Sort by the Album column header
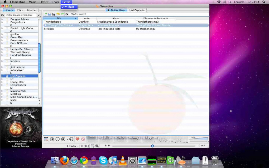Image resolution: width=269 pixels, height=168 pixels. click(116, 18)
